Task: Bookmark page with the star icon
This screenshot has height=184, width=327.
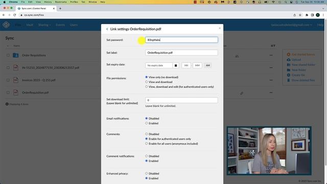Action: coord(300,15)
